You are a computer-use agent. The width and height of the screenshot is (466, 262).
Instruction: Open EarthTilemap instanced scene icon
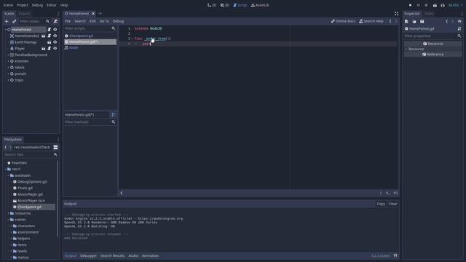point(50,42)
